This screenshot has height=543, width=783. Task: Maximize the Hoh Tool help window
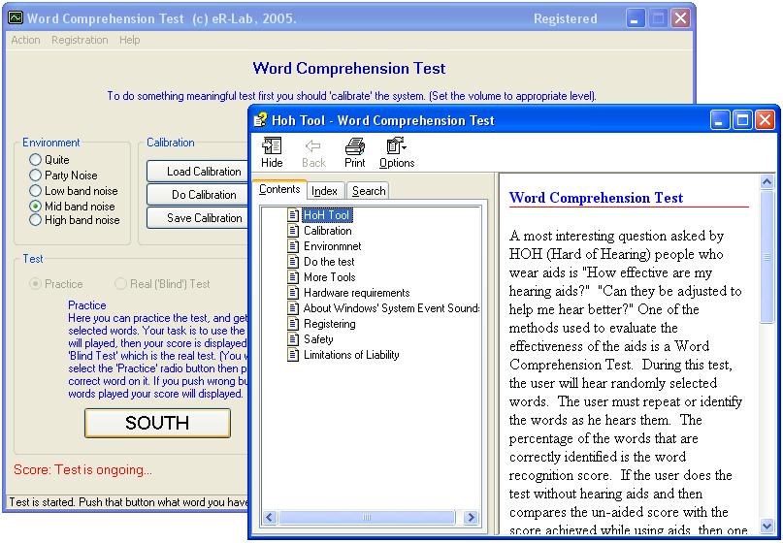coord(742,120)
